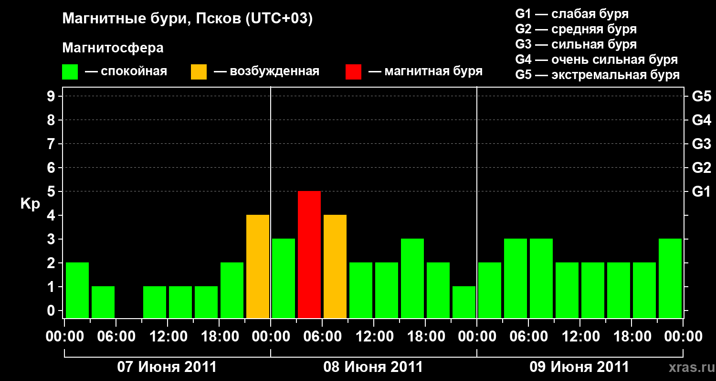Click the 'Kp' axis label
The image size is (716, 381).
[30, 204]
